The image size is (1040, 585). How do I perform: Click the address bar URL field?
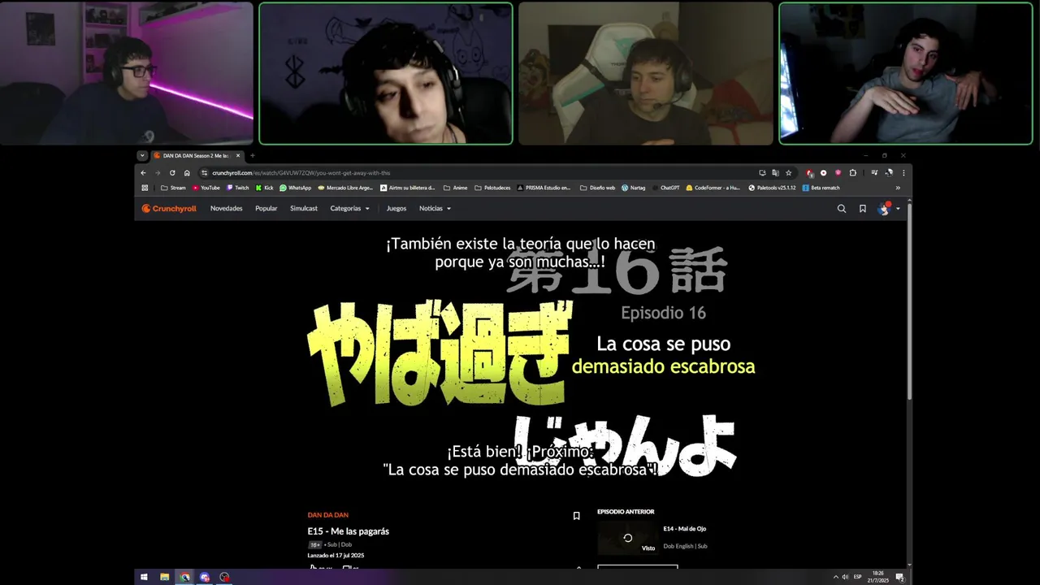(x=479, y=172)
